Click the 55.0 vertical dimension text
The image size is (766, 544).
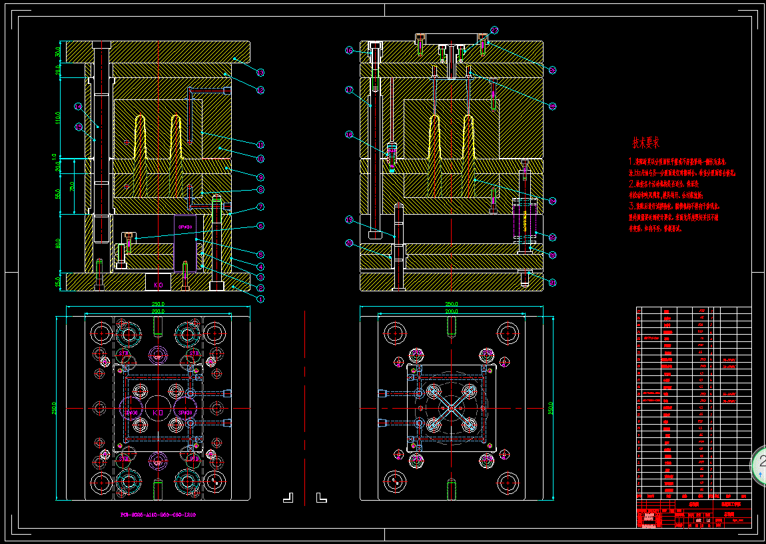[57, 193]
